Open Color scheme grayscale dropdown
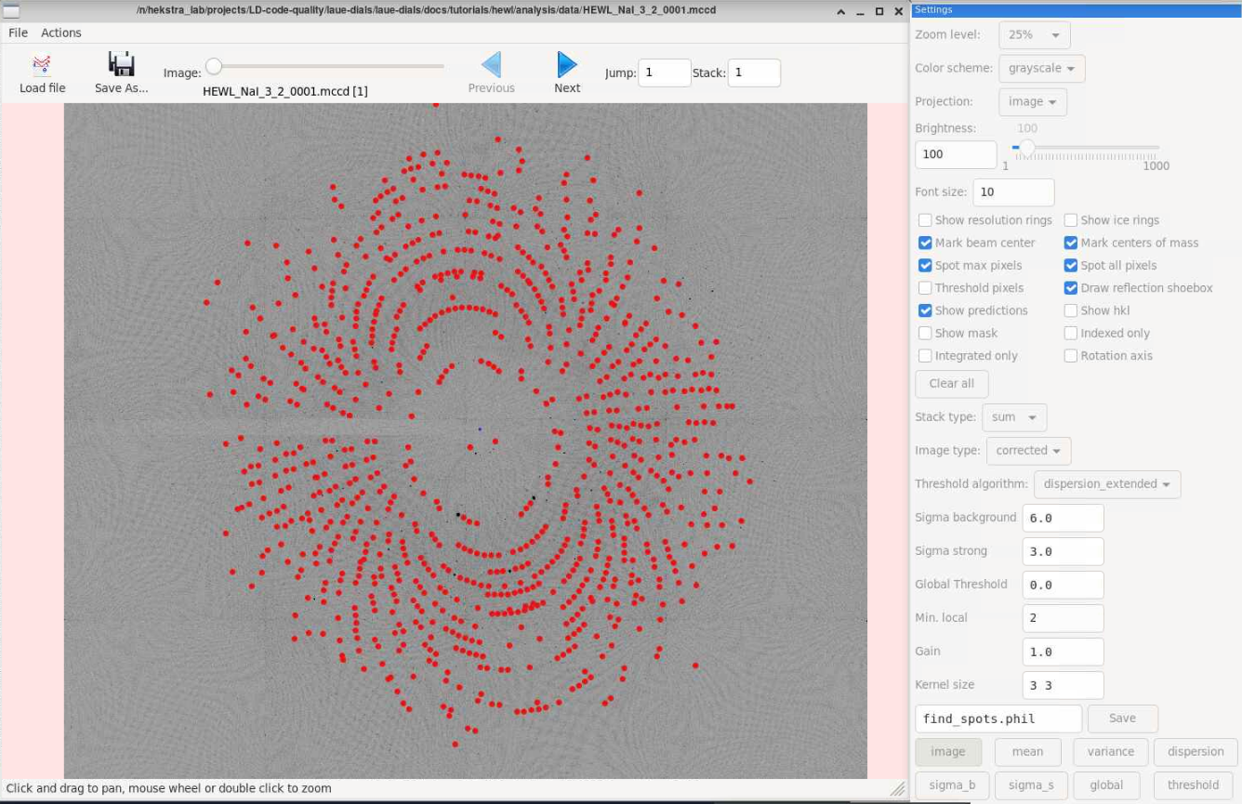This screenshot has height=804, width=1242. [x=1041, y=68]
